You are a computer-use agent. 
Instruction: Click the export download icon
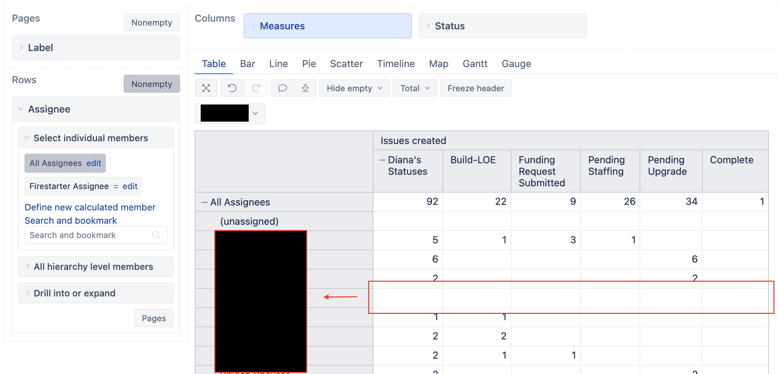[x=305, y=88]
